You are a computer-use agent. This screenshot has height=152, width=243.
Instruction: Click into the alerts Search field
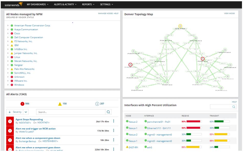point(71,112)
